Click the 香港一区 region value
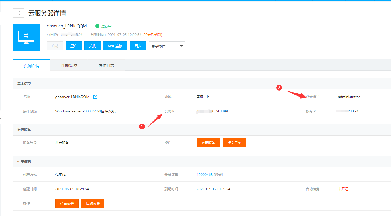 point(203,97)
